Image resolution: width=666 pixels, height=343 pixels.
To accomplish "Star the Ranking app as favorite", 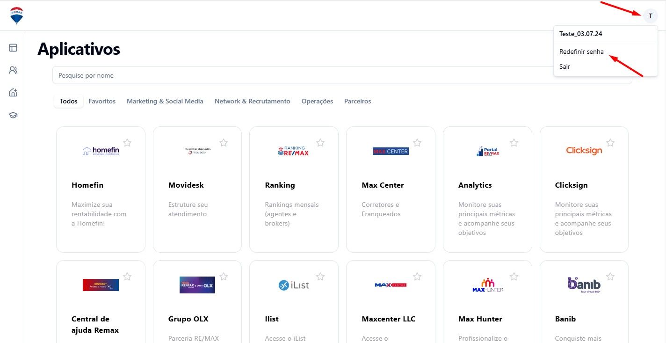I will coord(320,143).
